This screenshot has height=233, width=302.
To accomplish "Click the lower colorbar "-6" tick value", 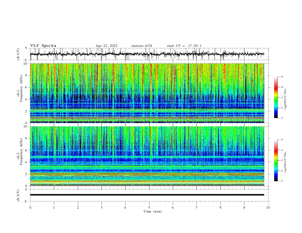I will [x=281, y=171].
